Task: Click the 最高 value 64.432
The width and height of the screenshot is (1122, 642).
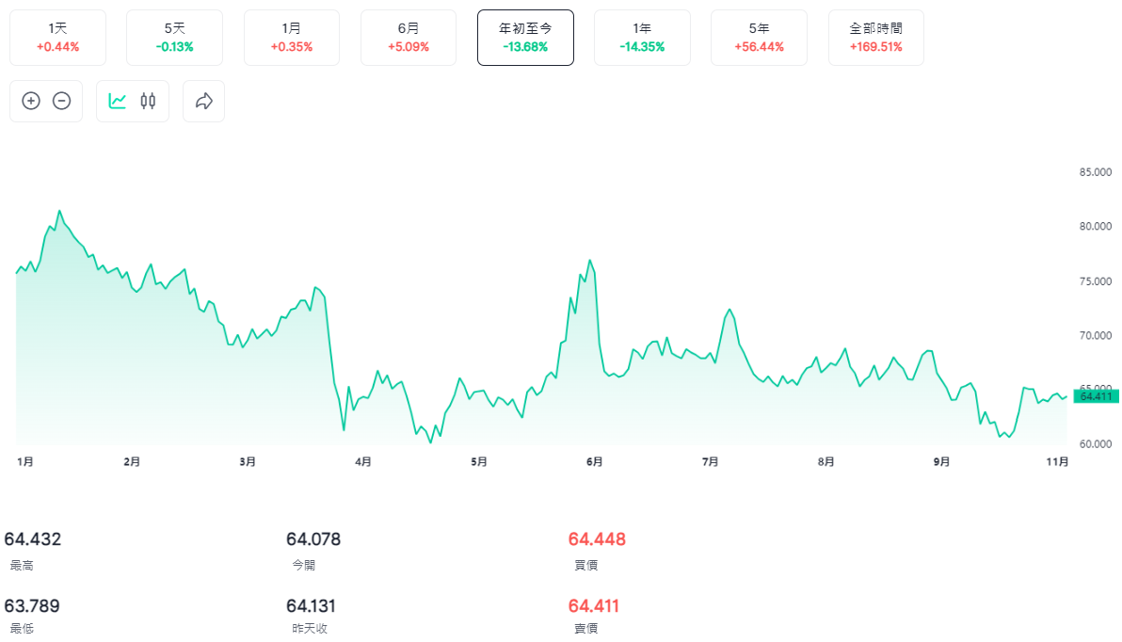Action: (x=33, y=539)
